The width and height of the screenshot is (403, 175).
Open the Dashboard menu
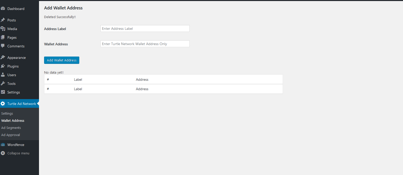click(16, 9)
